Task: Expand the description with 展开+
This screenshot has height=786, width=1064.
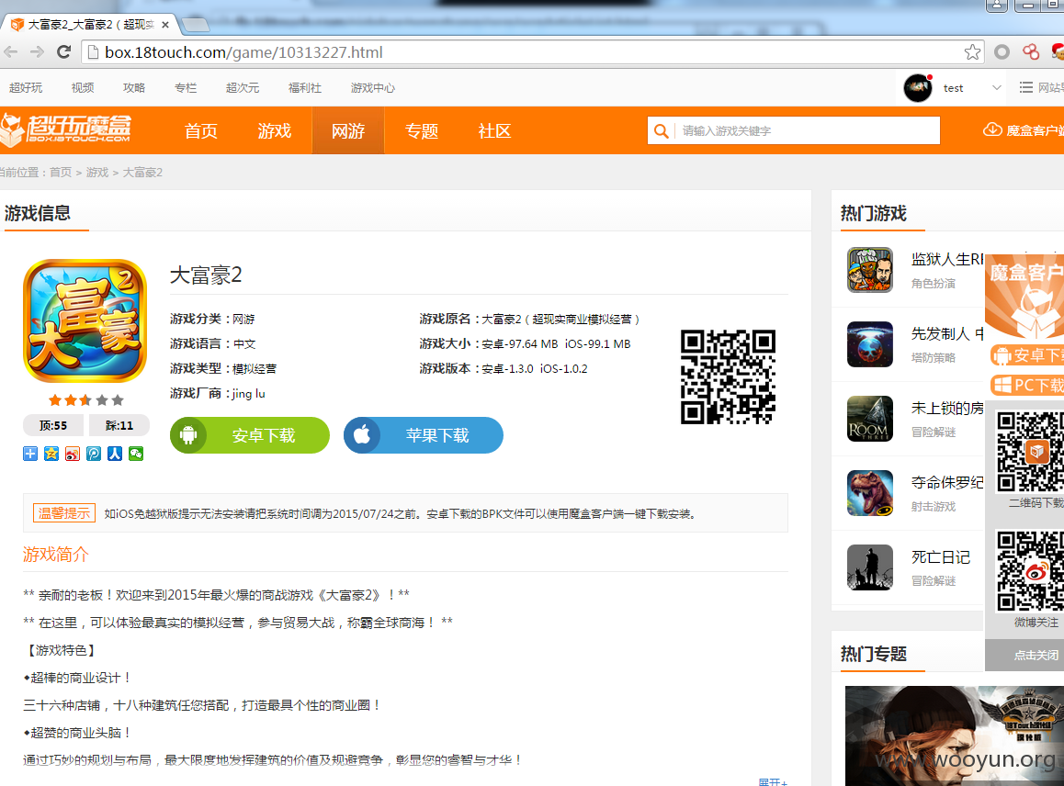Action: [773, 782]
